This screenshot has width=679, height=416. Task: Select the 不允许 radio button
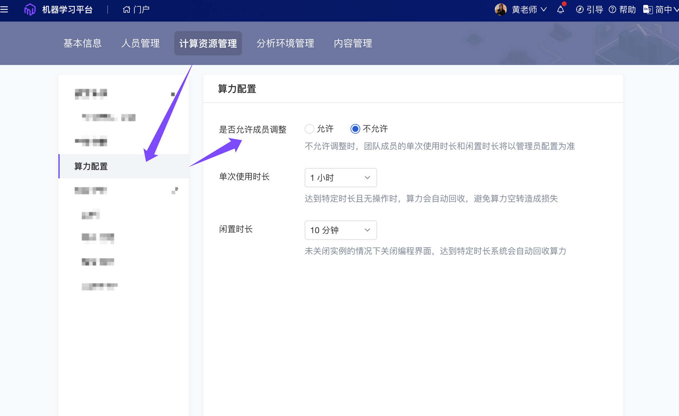coord(355,129)
